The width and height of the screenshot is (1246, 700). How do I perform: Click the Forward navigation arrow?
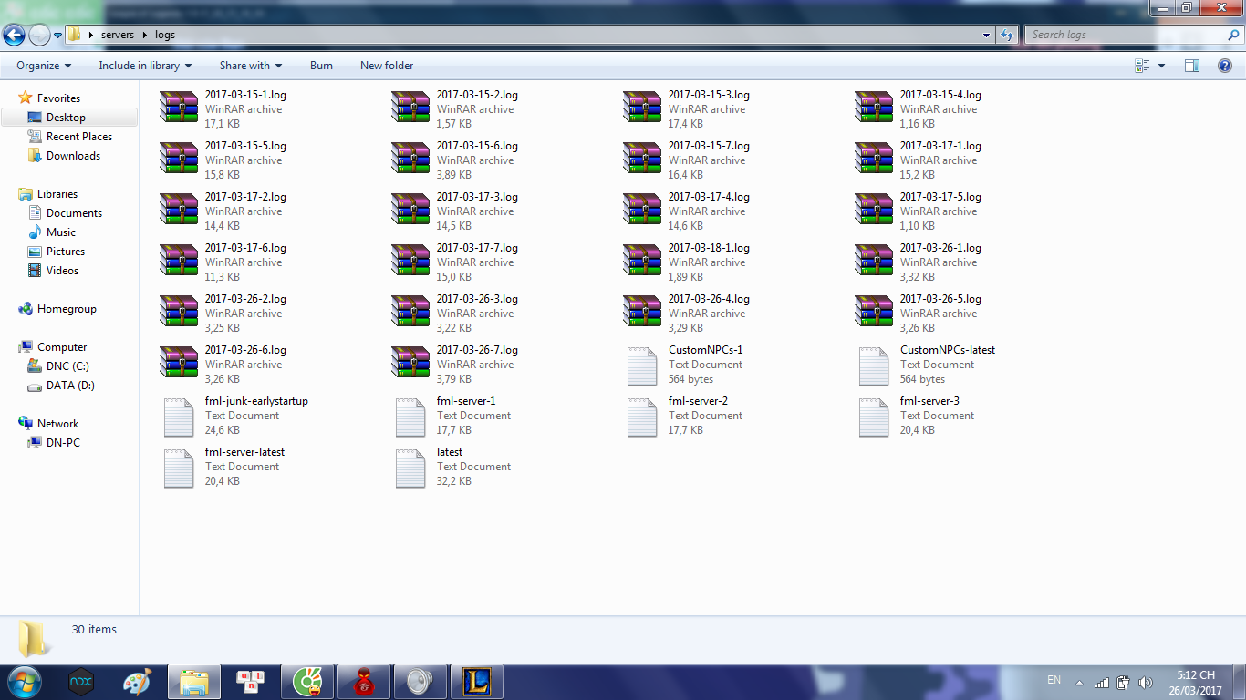39,36
